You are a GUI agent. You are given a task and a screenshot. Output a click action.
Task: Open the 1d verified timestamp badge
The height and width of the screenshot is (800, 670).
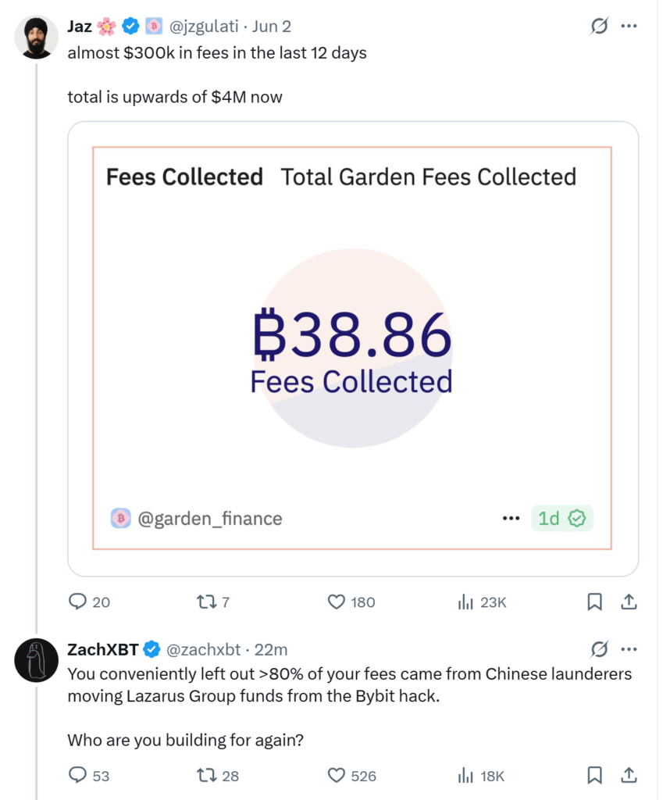point(562,518)
